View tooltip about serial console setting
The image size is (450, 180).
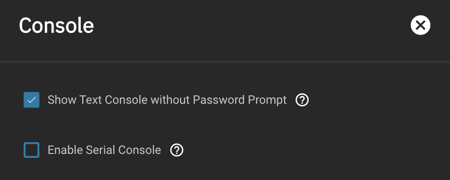[176, 150]
